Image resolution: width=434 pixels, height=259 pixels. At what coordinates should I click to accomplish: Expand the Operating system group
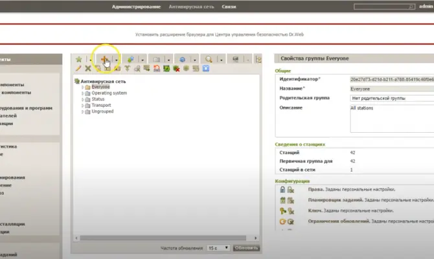pyautogui.click(x=82, y=93)
